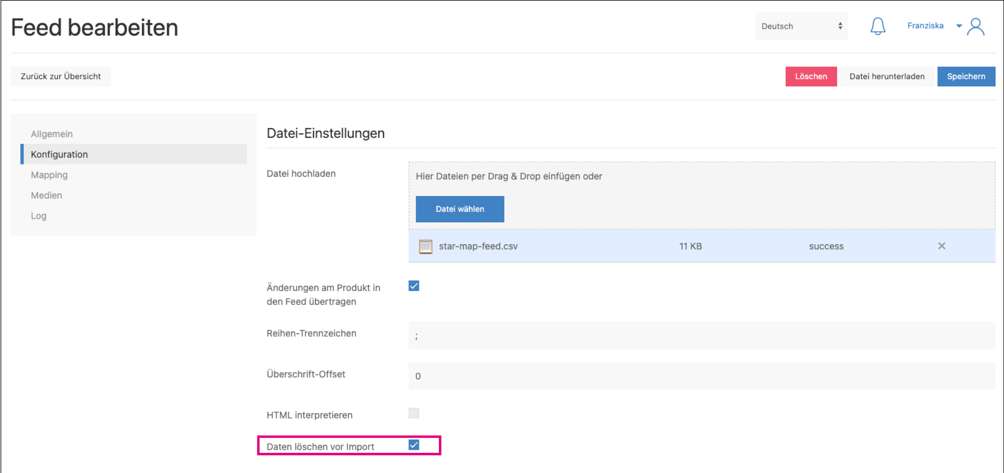Screen dimensions: 1004x473
Task: Disable 'Daten löschen vor Import' checkbox
Action: pyautogui.click(x=414, y=445)
